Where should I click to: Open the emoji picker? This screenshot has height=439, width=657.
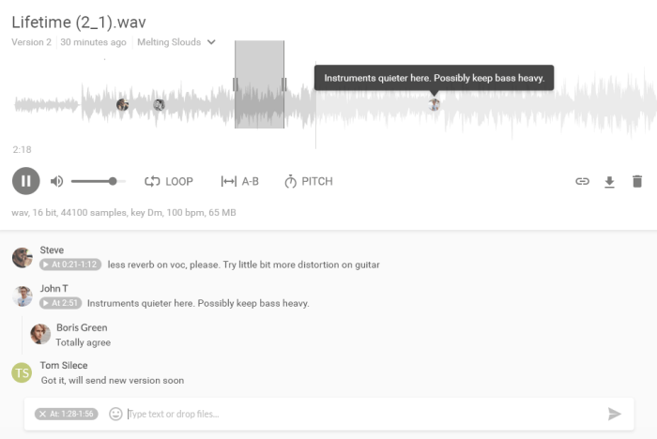pyautogui.click(x=115, y=414)
